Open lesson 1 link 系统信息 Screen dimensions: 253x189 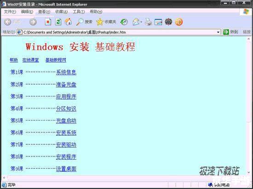(66, 72)
